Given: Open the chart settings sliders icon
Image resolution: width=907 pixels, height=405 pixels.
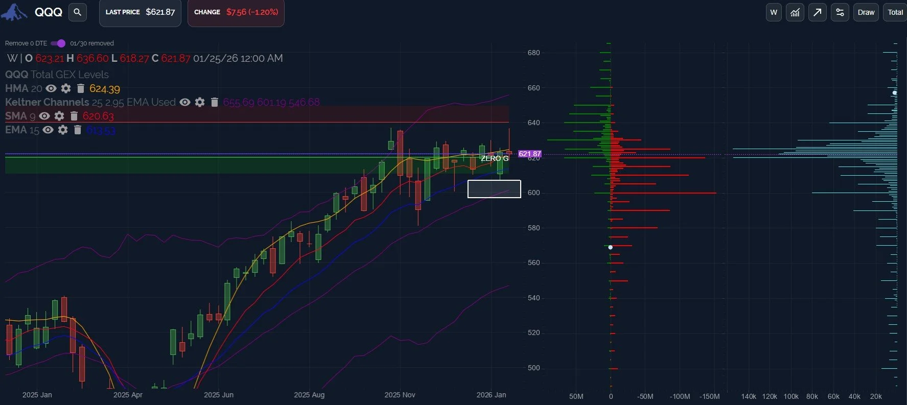Looking at the screenshot, I should 840,12.
